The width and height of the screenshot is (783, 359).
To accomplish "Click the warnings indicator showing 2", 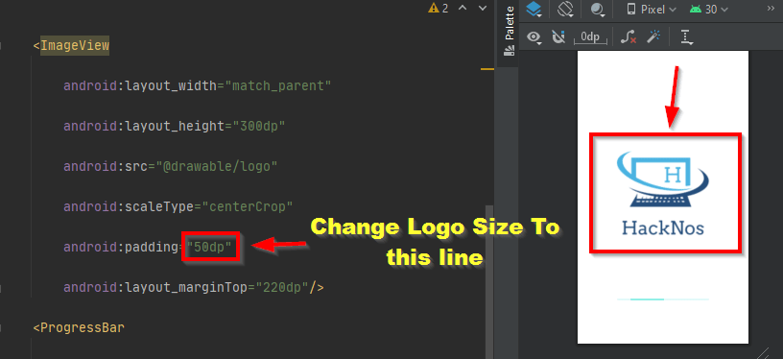I will pyautogui.click(x=438, y=8).
